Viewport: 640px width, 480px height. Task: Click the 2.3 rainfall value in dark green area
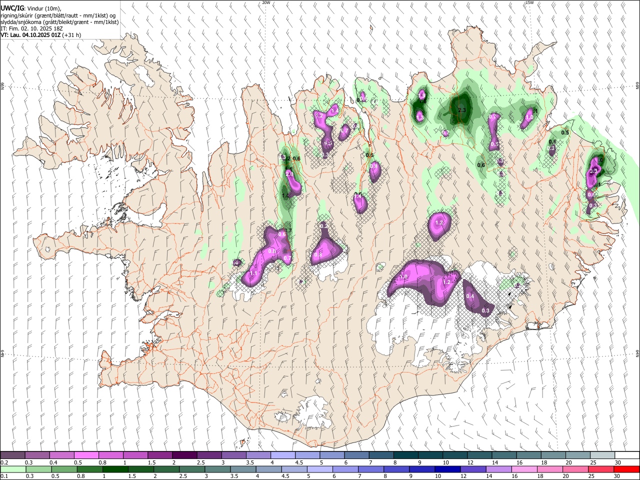[x=462, y=110]
